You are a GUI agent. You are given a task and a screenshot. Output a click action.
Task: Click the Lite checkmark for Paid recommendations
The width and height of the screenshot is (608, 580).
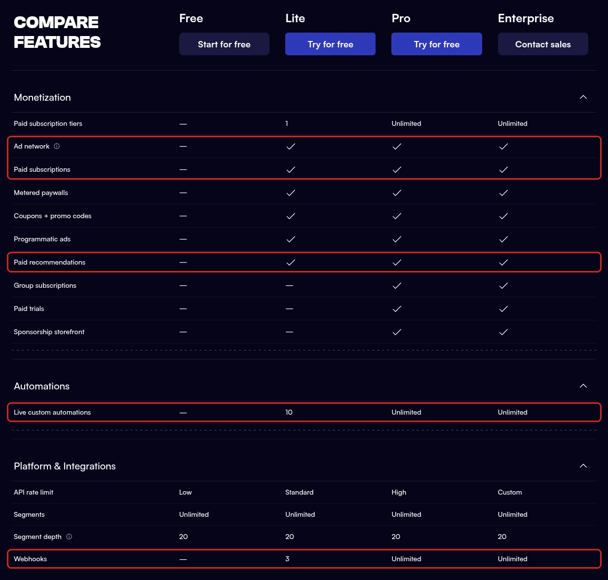(x=291, y=263)
